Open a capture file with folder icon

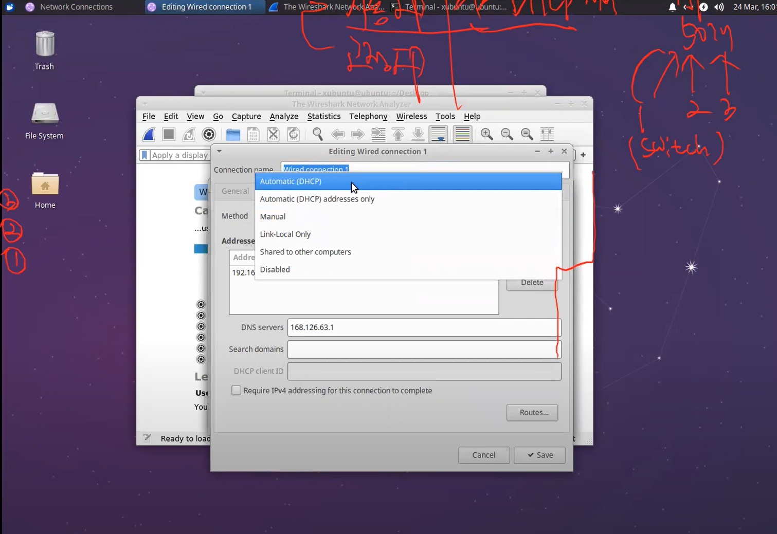[x=233, y=134]
